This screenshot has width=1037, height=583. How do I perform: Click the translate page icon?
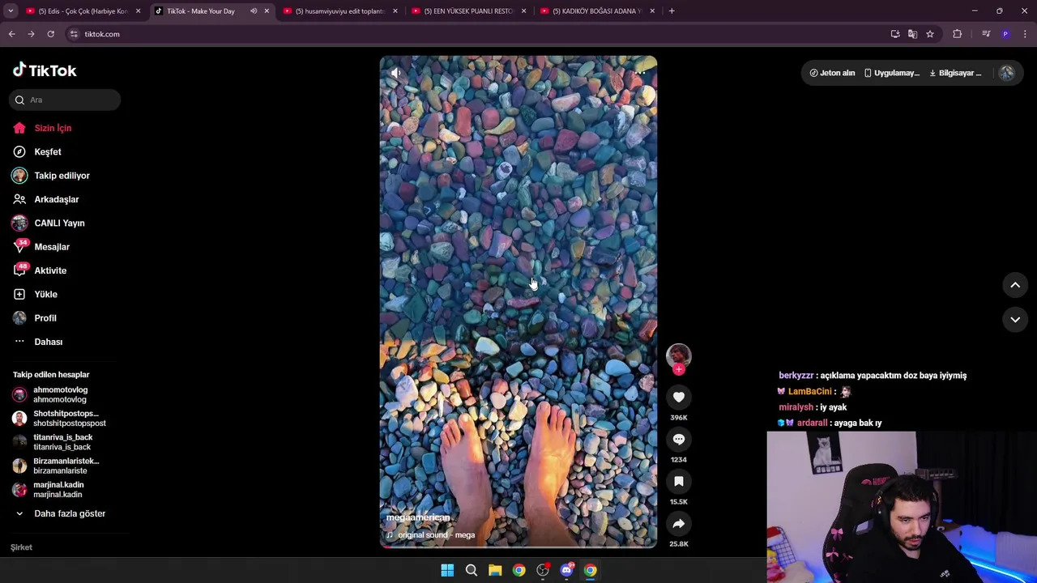pyautogui.click(x=912, y=34)
